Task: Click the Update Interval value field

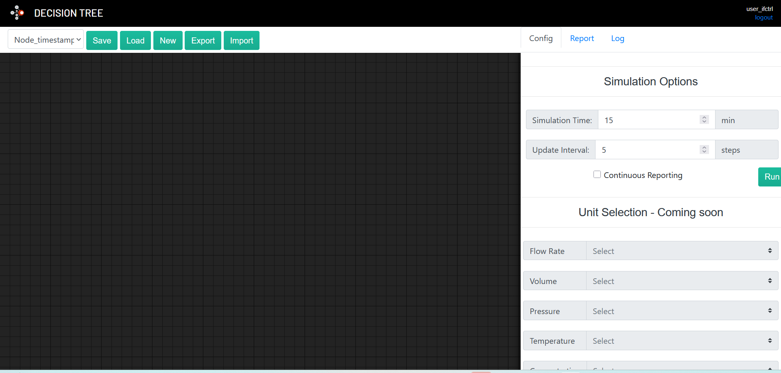Action: (x=655, y=150)
